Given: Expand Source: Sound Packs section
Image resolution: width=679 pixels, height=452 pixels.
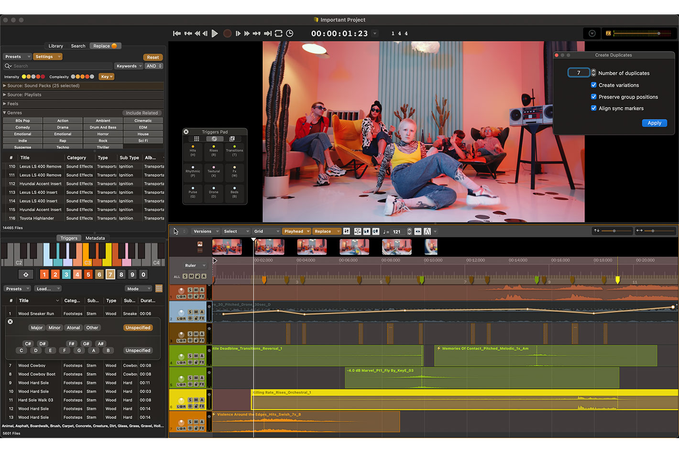Looking at the screenshot, I should [83, 86].
